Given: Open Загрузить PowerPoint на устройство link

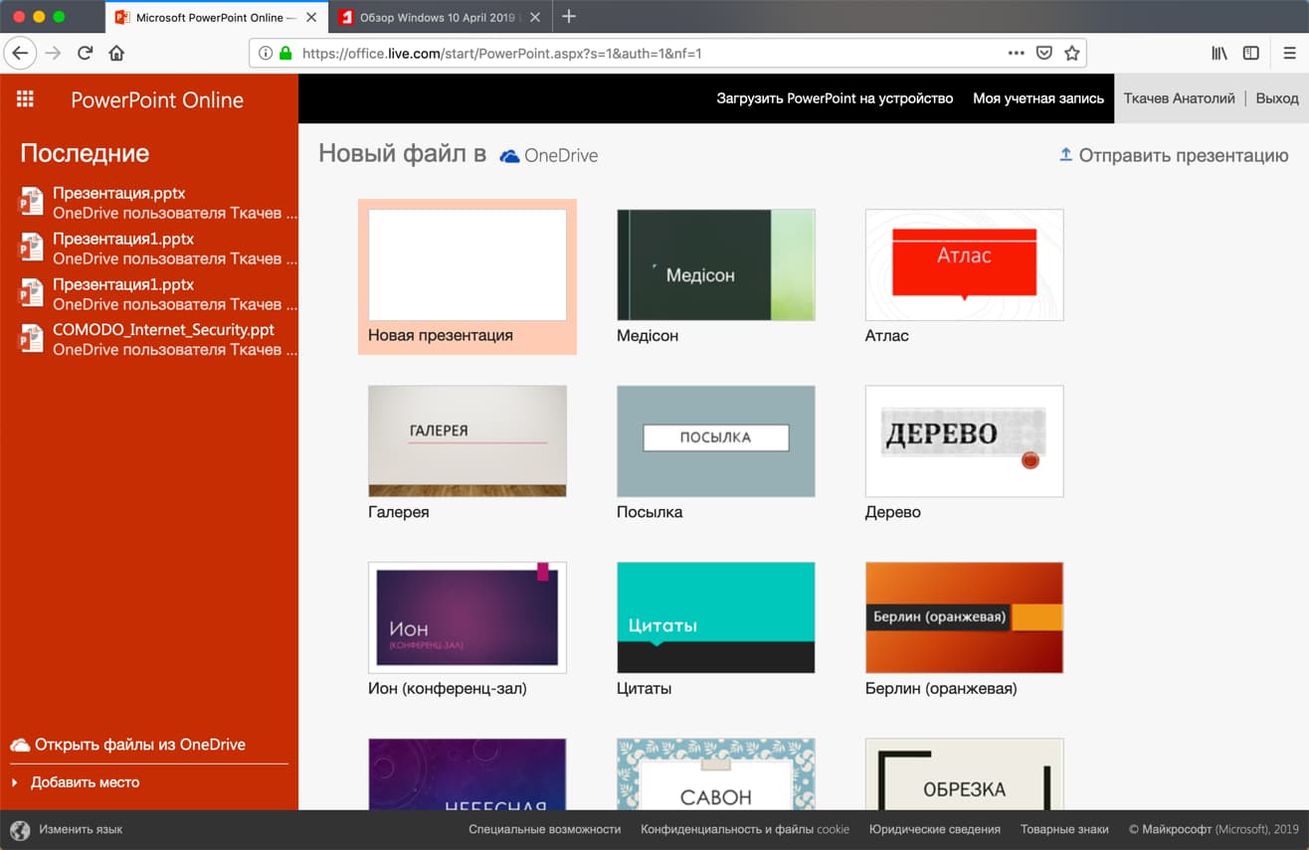Looking at the screenshot, I should coord(835,98).
